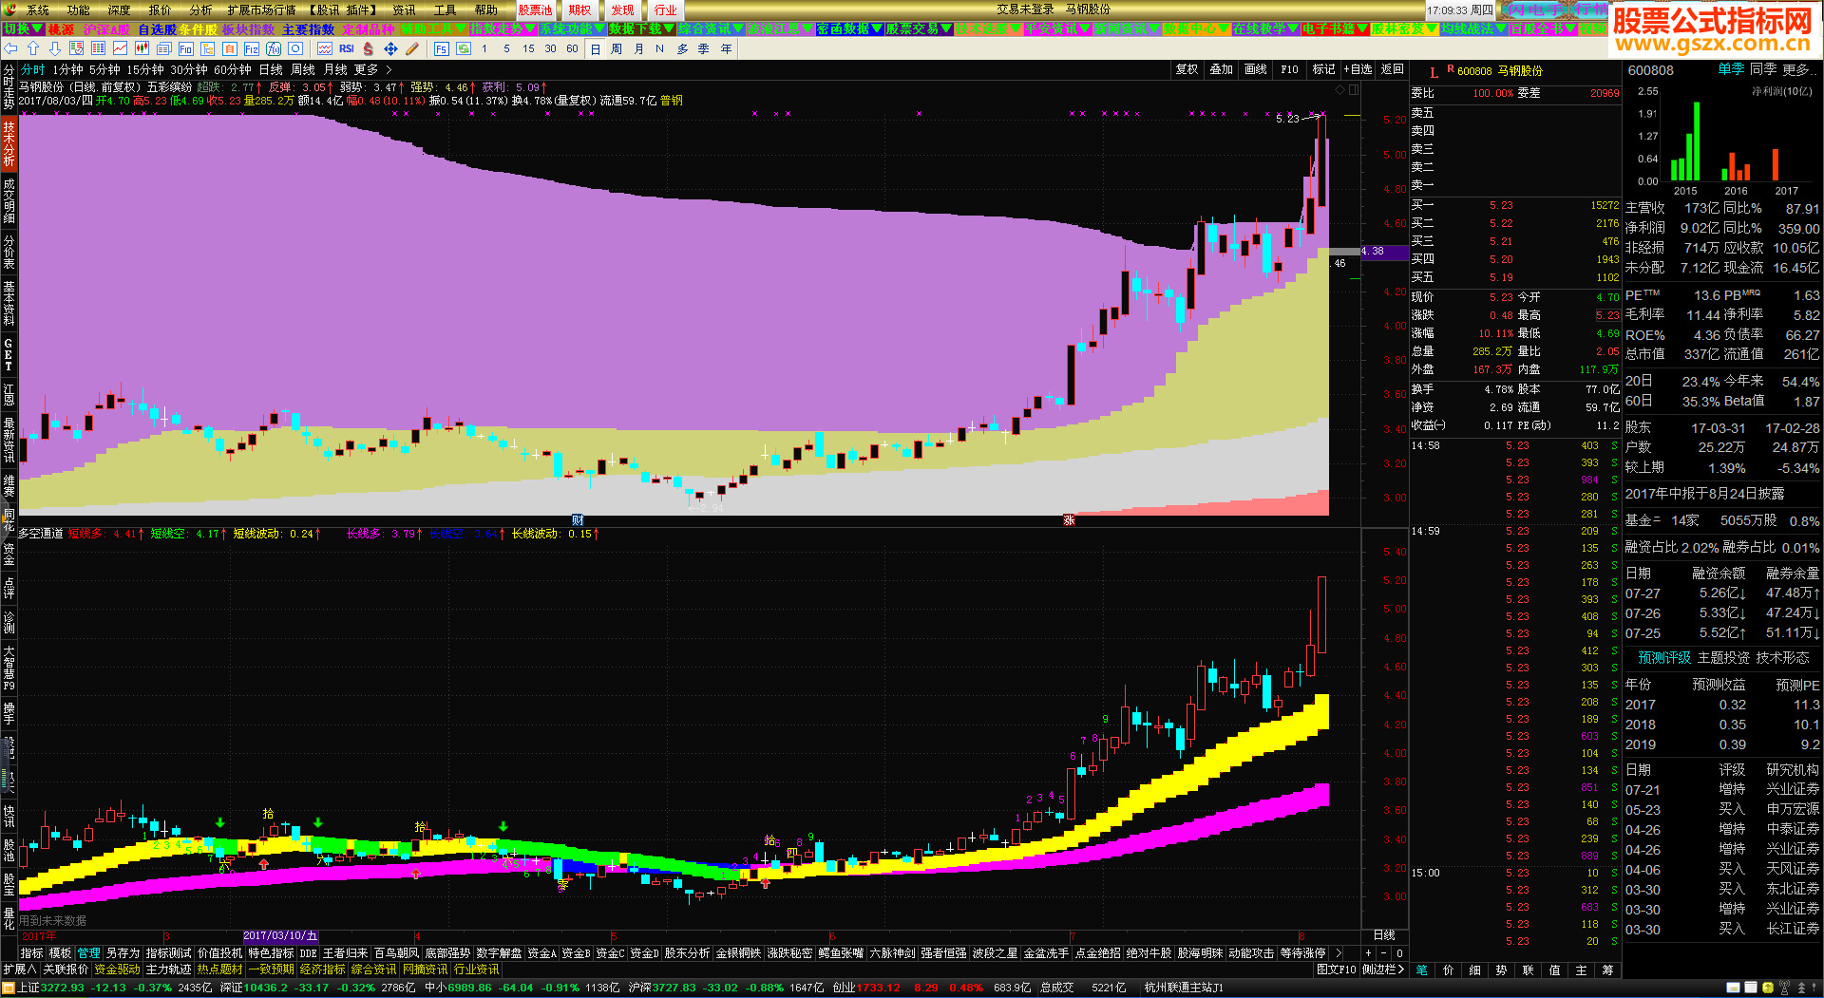This screenshot has width=1824, height=998.
Task: Expand the 更多.. financial options
Action: point(1799,70)
